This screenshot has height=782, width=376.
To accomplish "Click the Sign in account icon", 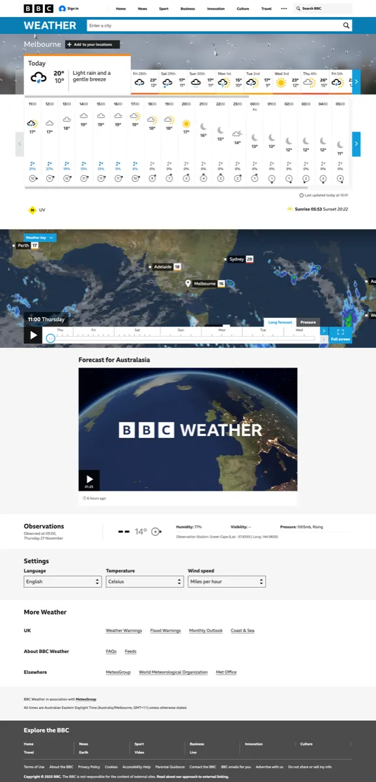I will pos(63,8).
